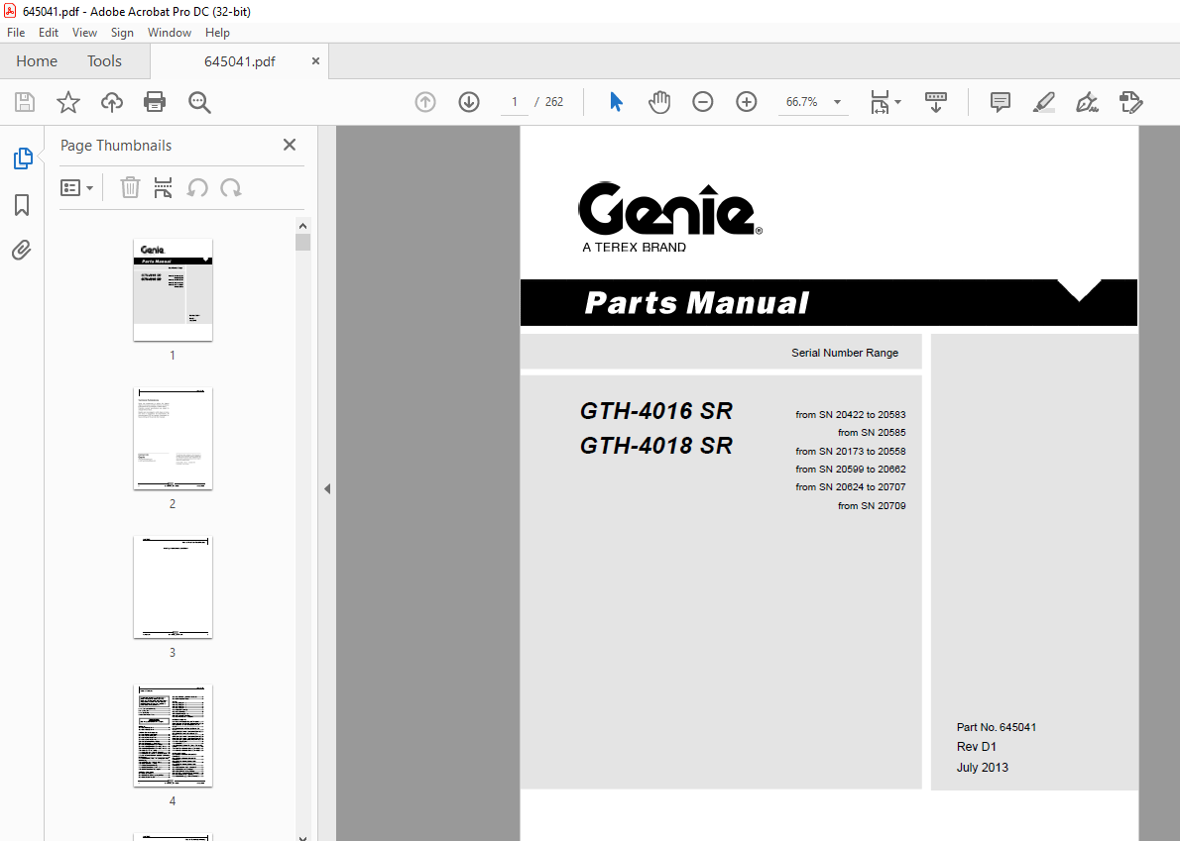Click 'from SN 20599 to 20662' text

pos(851,469)
